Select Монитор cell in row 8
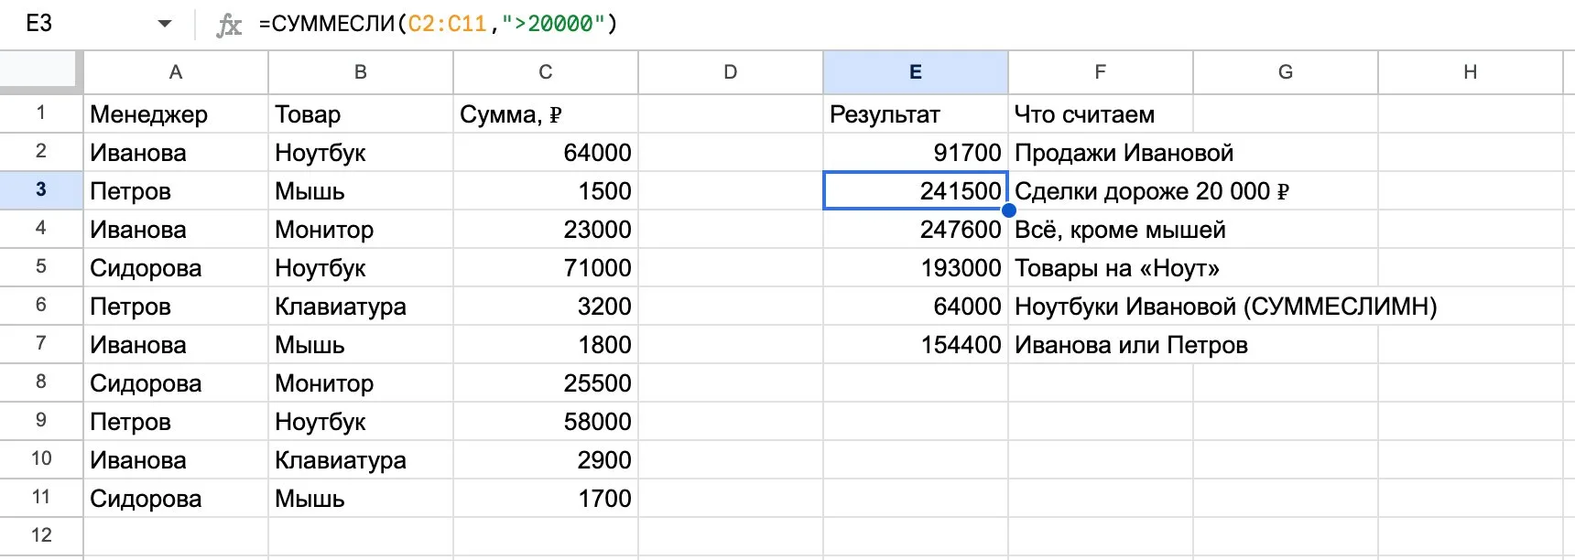This screenshot has width=1575, height=560. [361, 383]
